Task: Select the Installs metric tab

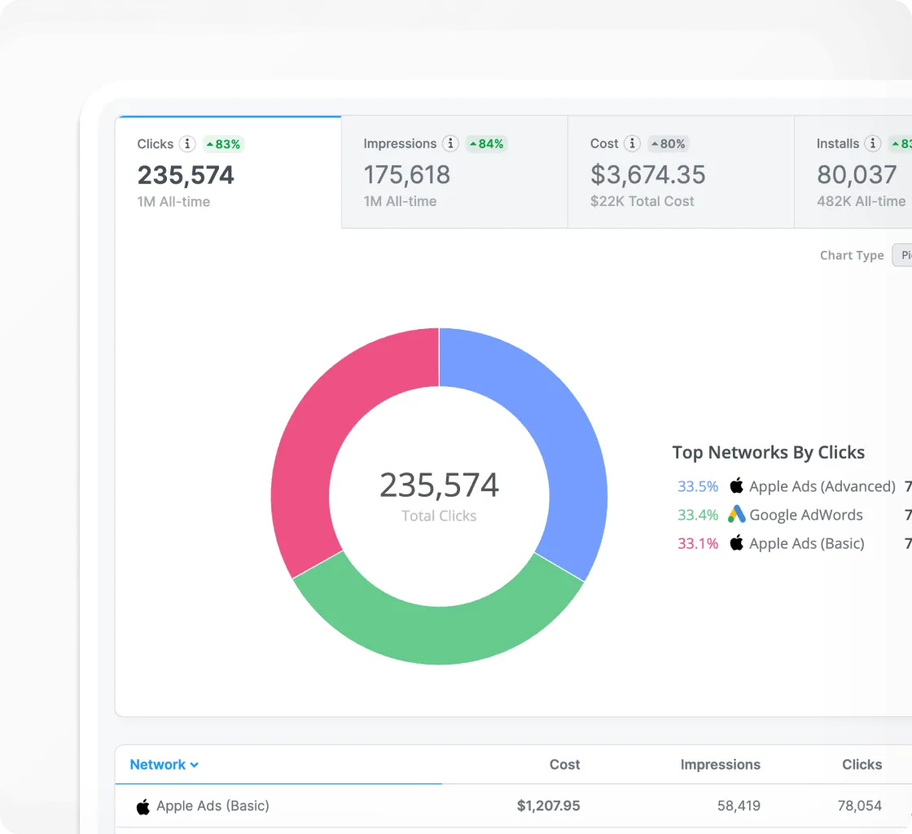Action: pyautogui.click(x=853, y=172)
